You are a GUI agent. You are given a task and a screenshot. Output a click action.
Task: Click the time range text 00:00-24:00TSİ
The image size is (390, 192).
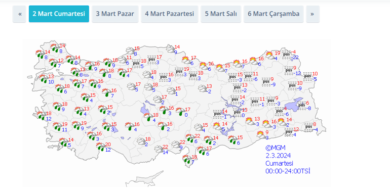click(288, 171)
